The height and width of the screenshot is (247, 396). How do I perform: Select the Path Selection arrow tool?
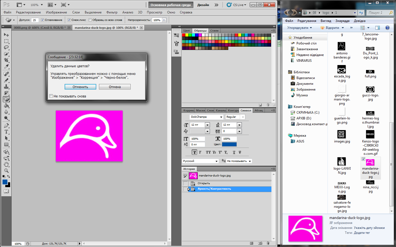[6, 138]
